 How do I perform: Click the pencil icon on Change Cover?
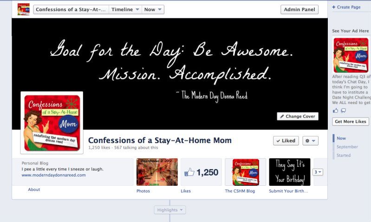(282, 116)
